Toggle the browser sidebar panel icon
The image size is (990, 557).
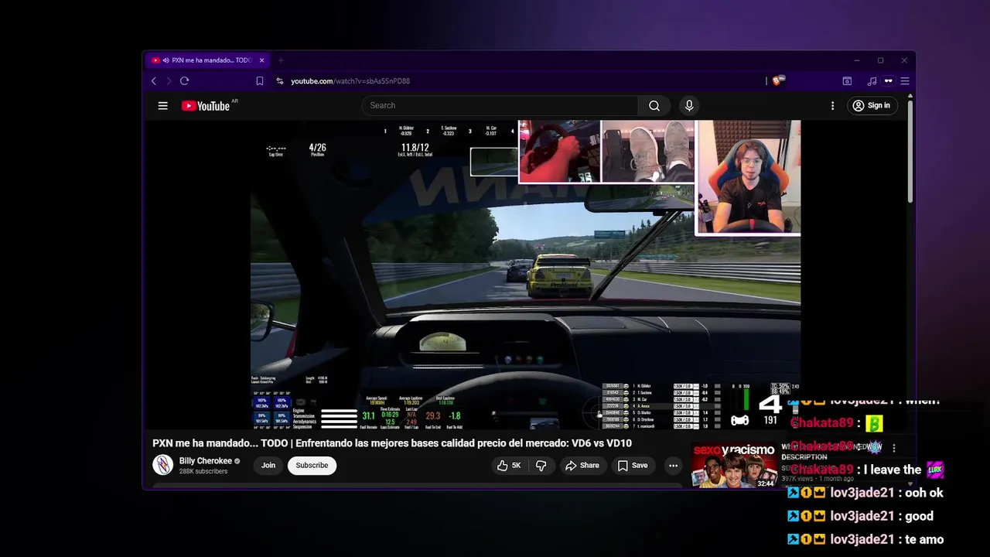click(x=847, y=81)
